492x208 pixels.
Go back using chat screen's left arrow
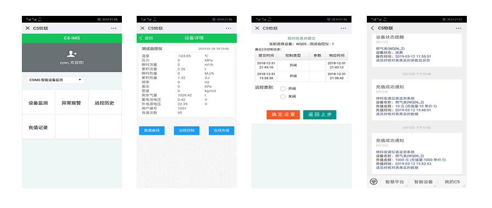tap(372, 28)
